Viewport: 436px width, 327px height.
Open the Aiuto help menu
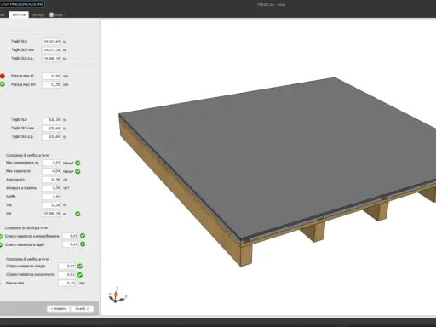coord(58,14)
